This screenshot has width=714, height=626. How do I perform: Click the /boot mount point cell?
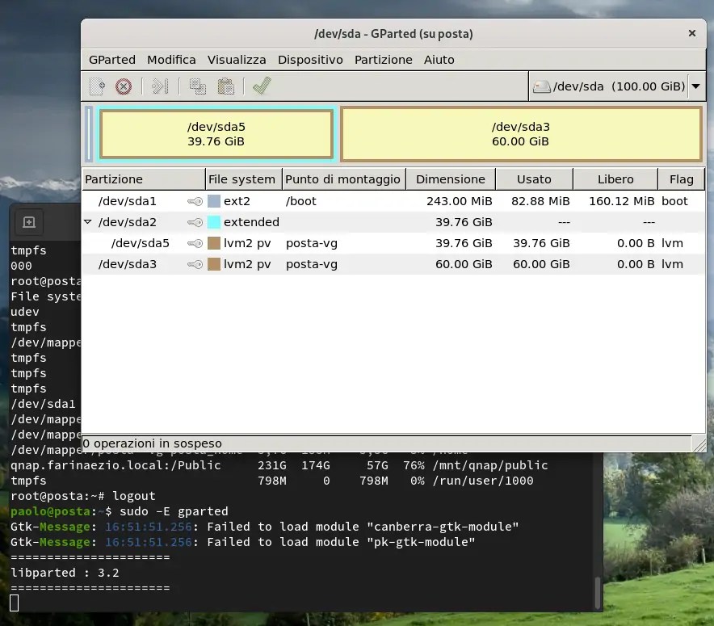coord(301,201)
